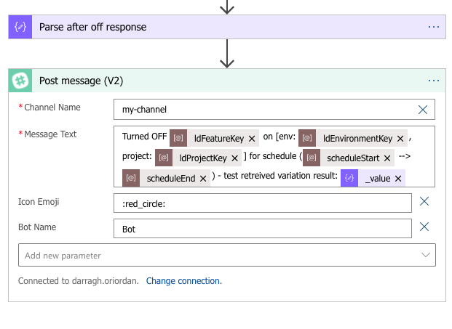Collapse the Post message (V2) header
The height and width of the screenshot is (329, 452).
point(227,81)
